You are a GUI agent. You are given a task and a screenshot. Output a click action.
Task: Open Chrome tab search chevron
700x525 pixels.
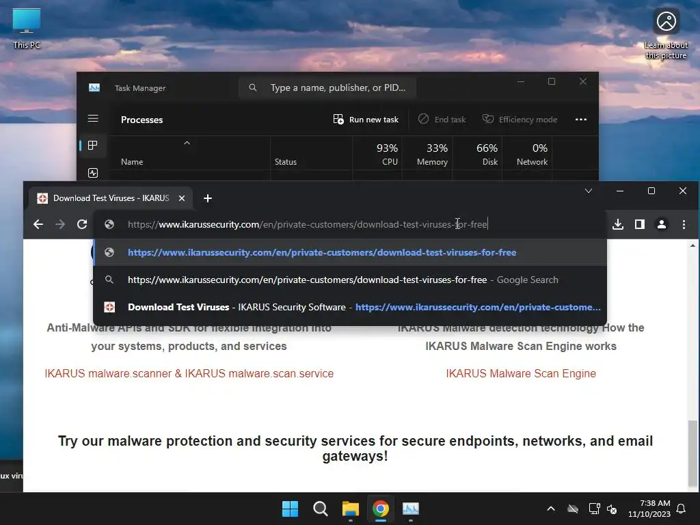(x=589, y=191)
